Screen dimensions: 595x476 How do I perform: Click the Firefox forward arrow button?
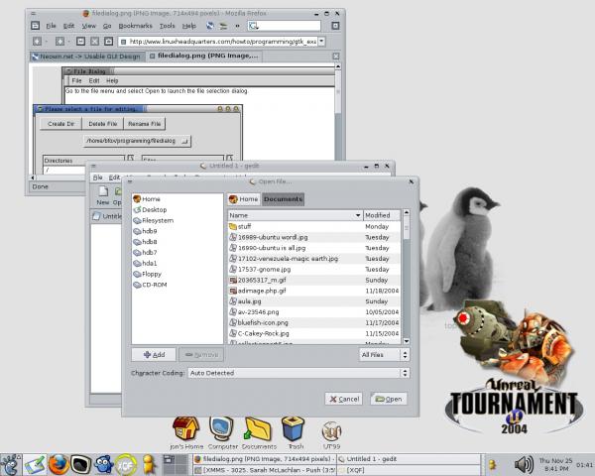click(x=59, y=42)
